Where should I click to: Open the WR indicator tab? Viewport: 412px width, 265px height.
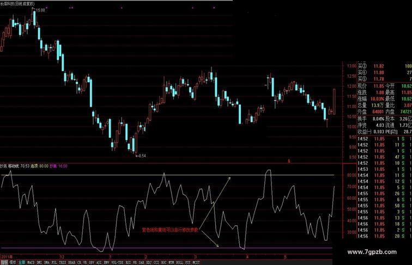(x=135, y=262)
